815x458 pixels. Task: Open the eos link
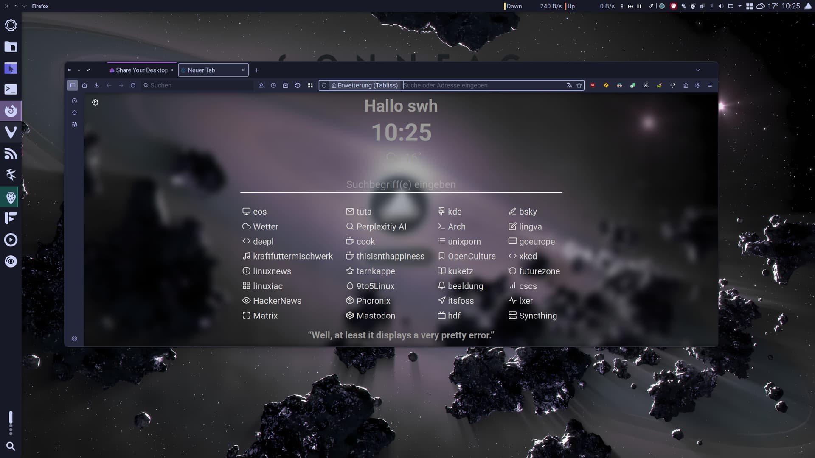coord(255,212)
